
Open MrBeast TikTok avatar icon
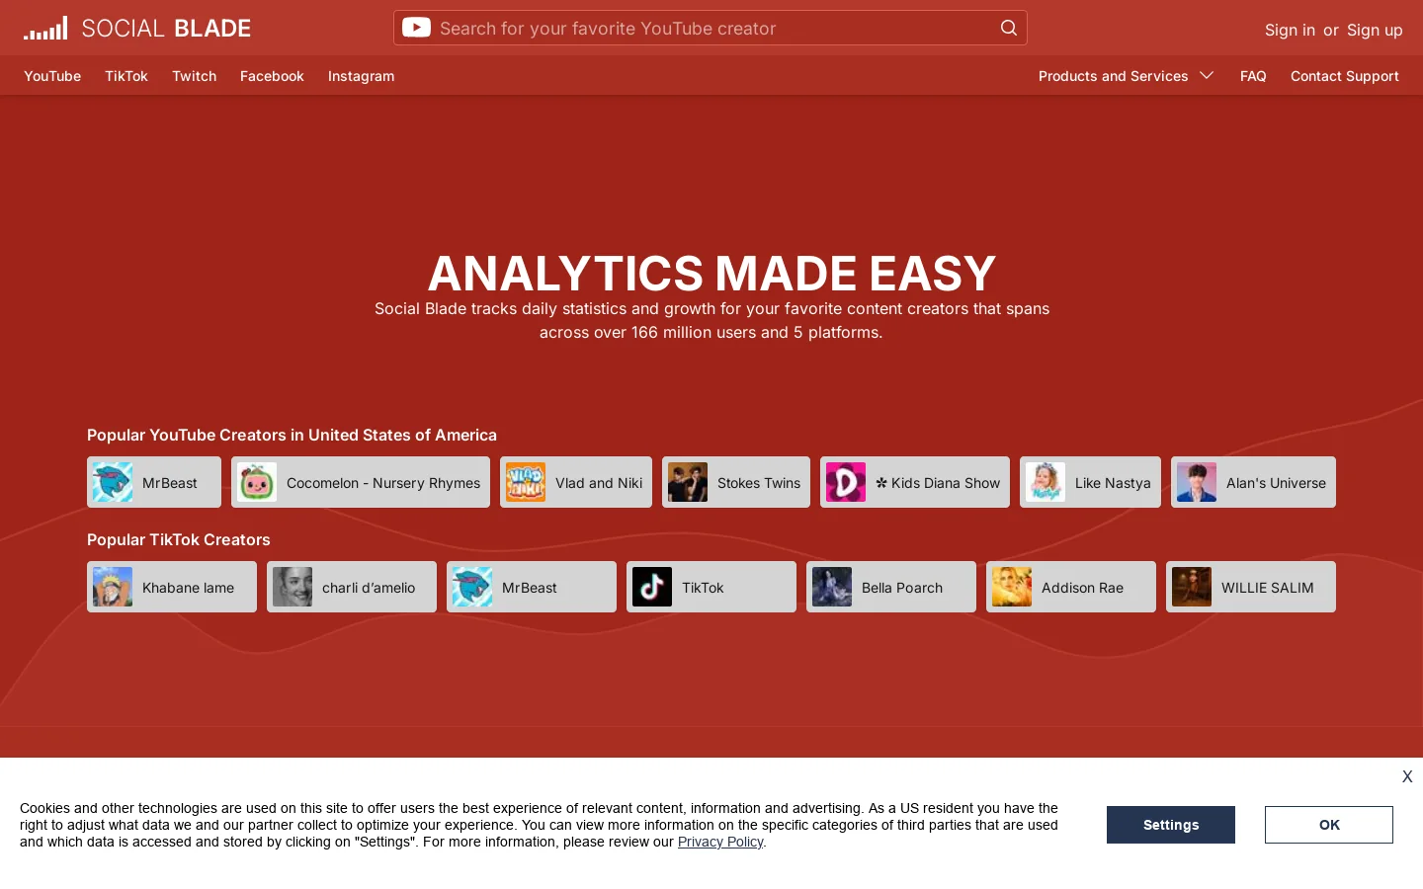[x=472, y=587]
